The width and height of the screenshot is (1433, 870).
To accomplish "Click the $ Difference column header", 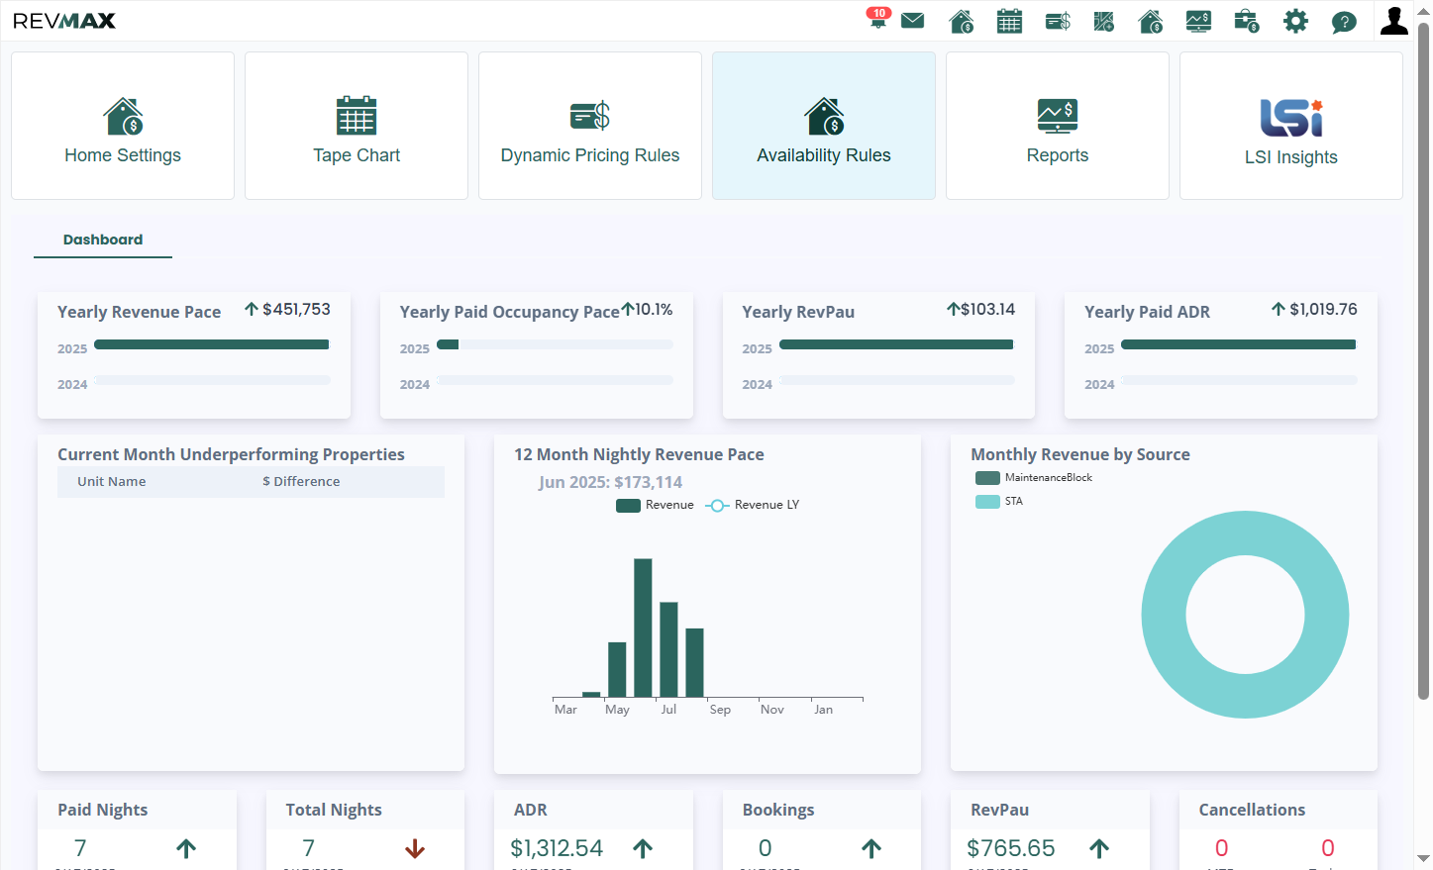I will [x=301, y=482].
